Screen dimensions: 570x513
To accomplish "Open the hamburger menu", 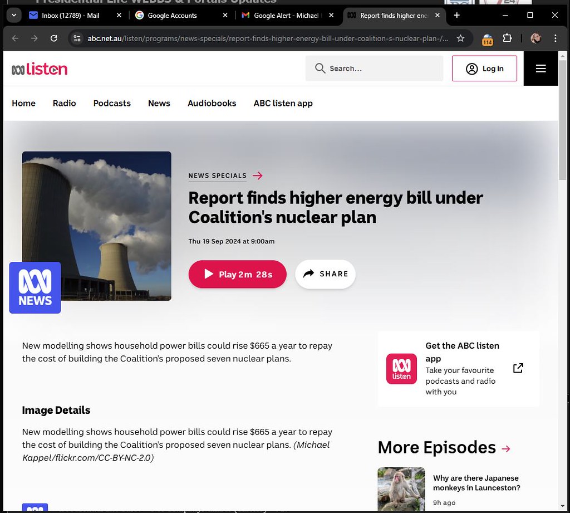I will (x=540, y=69).
